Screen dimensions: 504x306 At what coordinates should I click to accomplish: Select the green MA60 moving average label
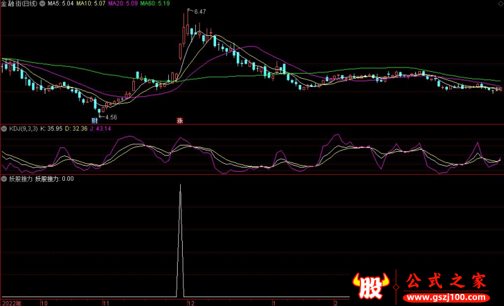pyautogui.click(x=155, y=4)
